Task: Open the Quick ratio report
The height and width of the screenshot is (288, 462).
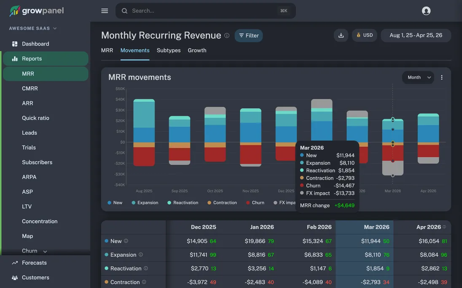Action: pos(36,118)
